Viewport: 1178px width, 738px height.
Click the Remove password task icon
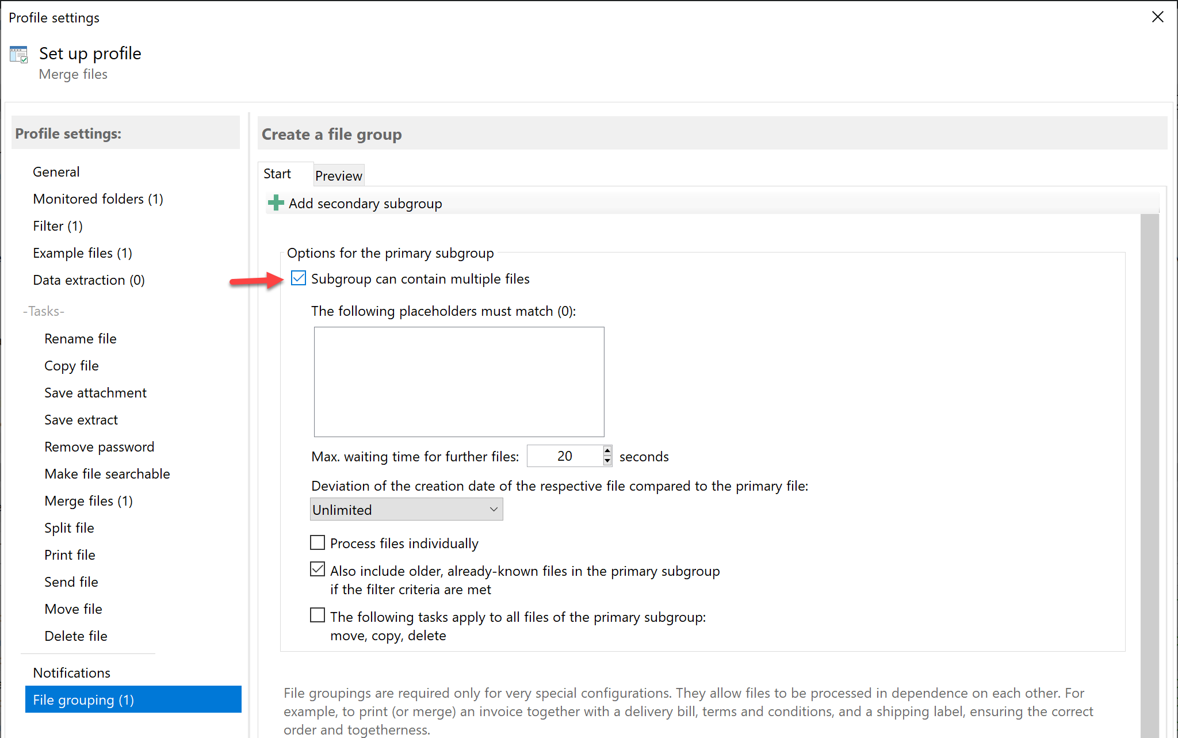100,446
